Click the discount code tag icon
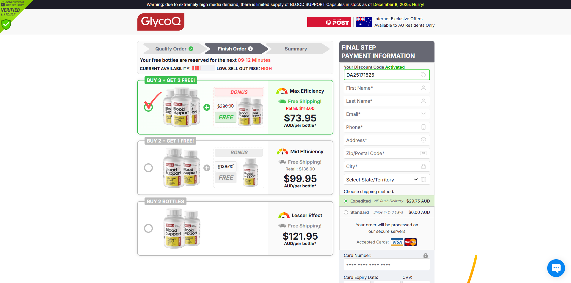Image resolution: width=571 pixels, height=283 pixels. point(423,75)
